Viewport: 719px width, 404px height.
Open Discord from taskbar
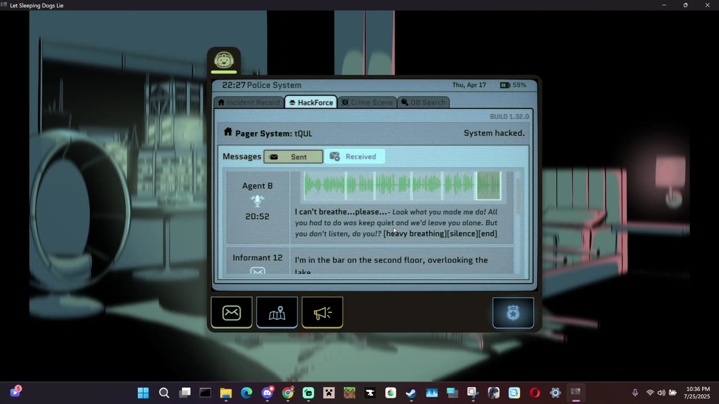267,393
